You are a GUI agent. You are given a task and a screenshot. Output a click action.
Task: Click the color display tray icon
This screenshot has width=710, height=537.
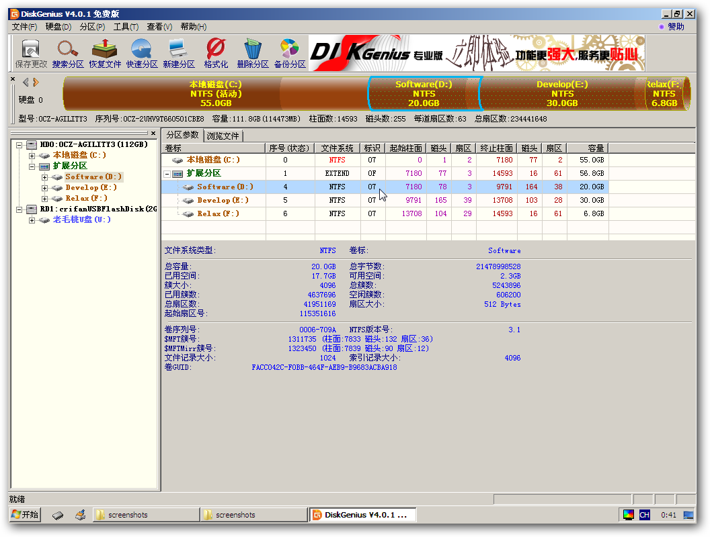pos(629,515)
